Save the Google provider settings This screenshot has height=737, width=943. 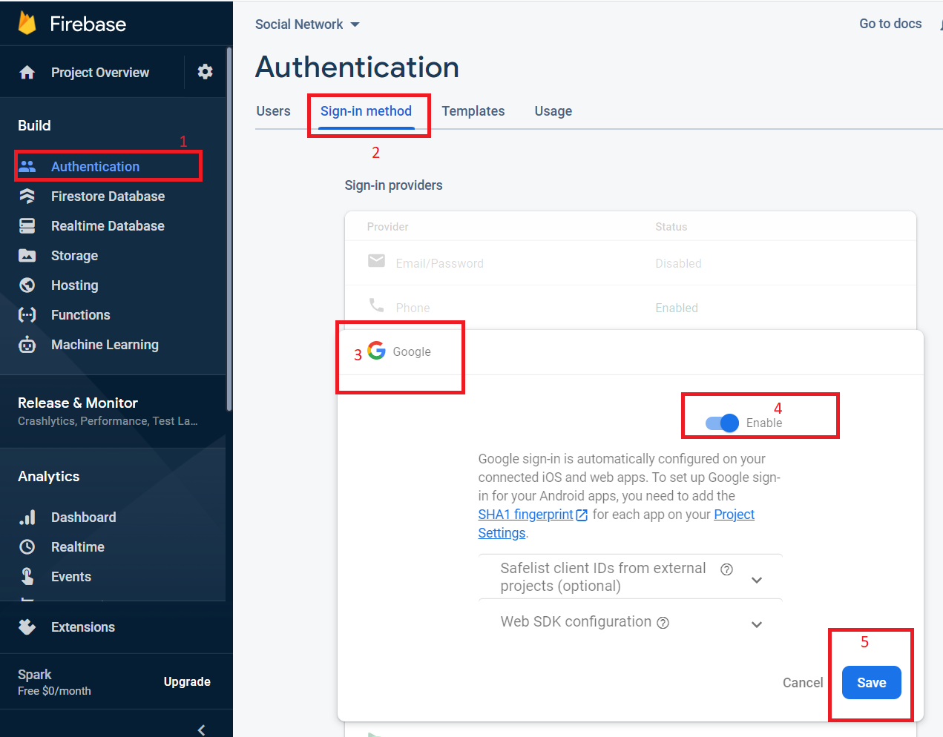(x=871, y=682)
